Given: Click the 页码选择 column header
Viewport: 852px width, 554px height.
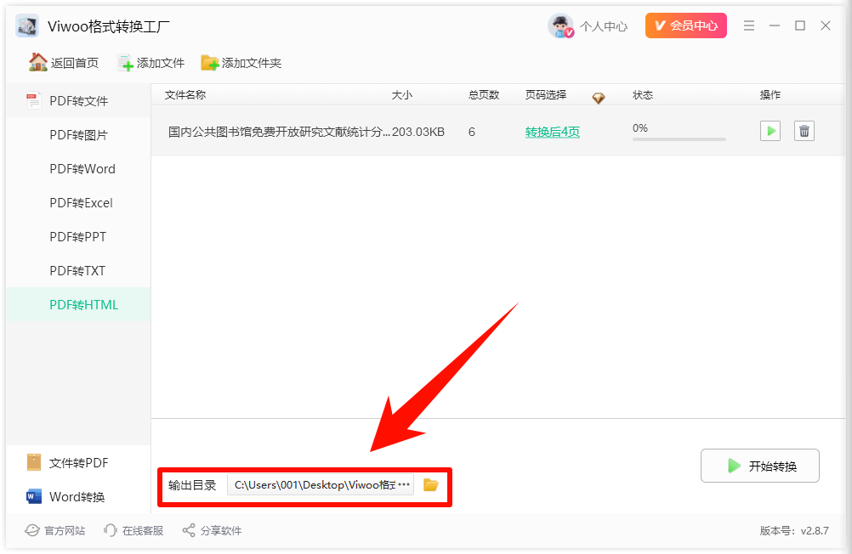Looking at the screenshot, I should click(546, 95).
